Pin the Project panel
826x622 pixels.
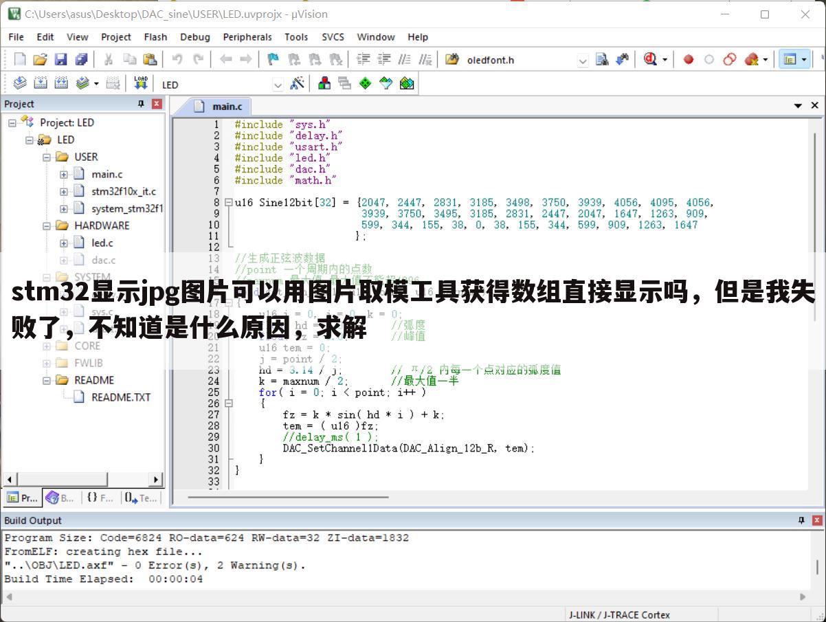(x=142, y=104)
